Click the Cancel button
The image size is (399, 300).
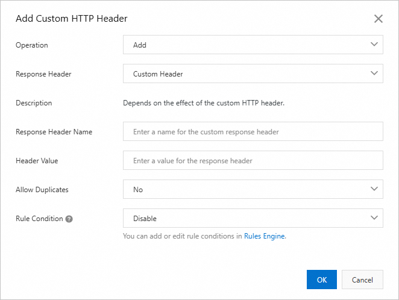coord(362,280)
